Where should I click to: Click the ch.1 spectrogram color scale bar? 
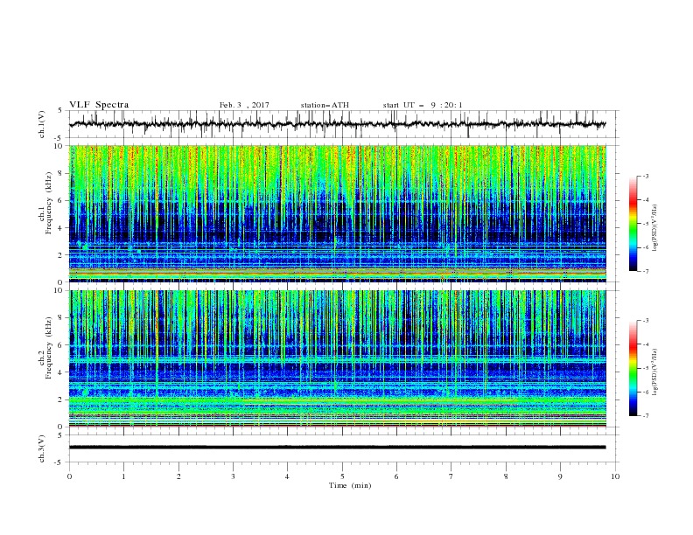point(633,224)
